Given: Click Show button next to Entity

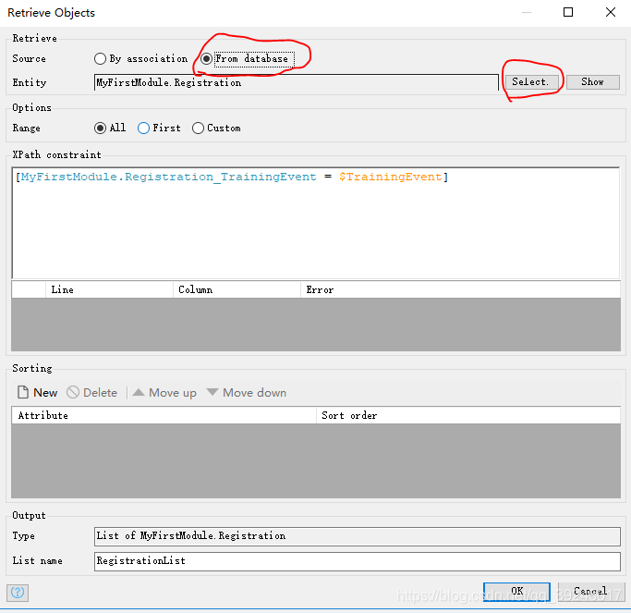Looking at the screenshot, I should tap(592, 81).
